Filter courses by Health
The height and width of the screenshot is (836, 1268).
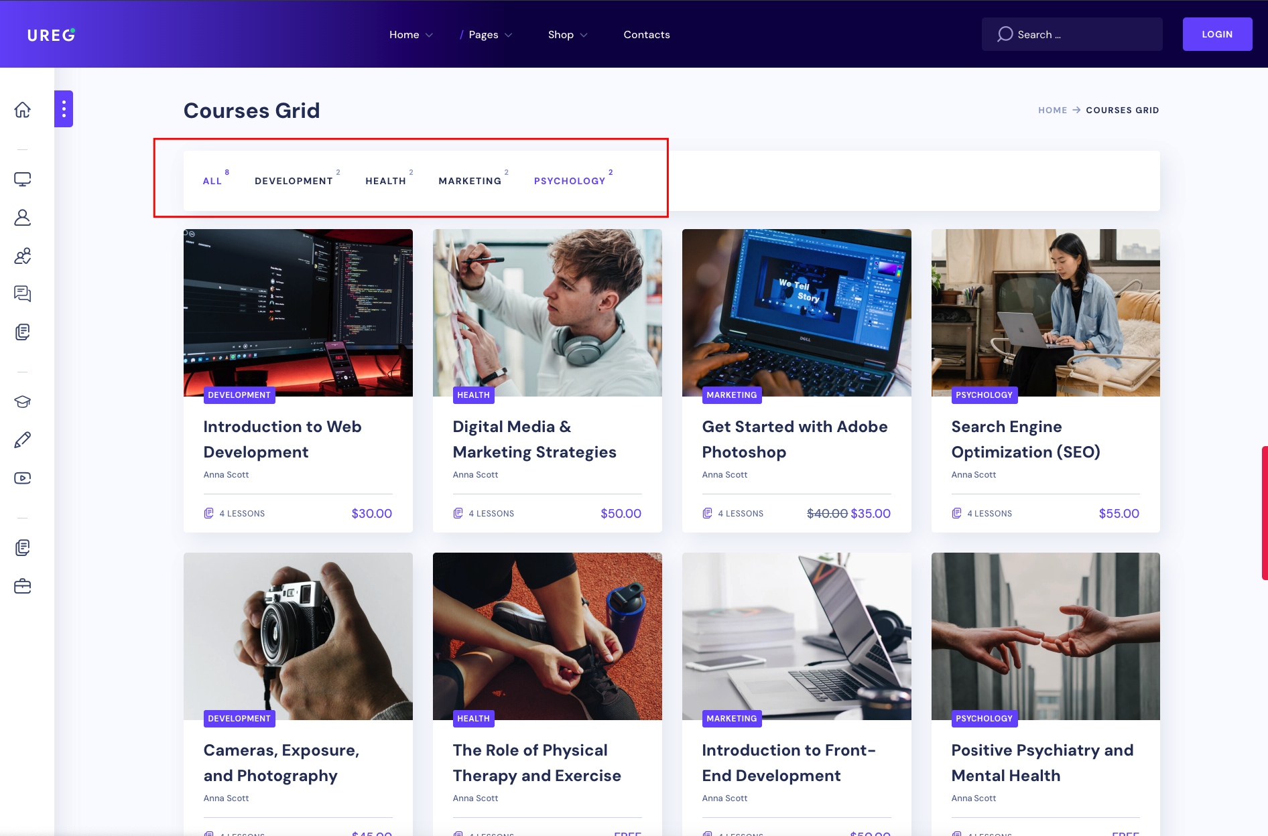tap(385, 181)
